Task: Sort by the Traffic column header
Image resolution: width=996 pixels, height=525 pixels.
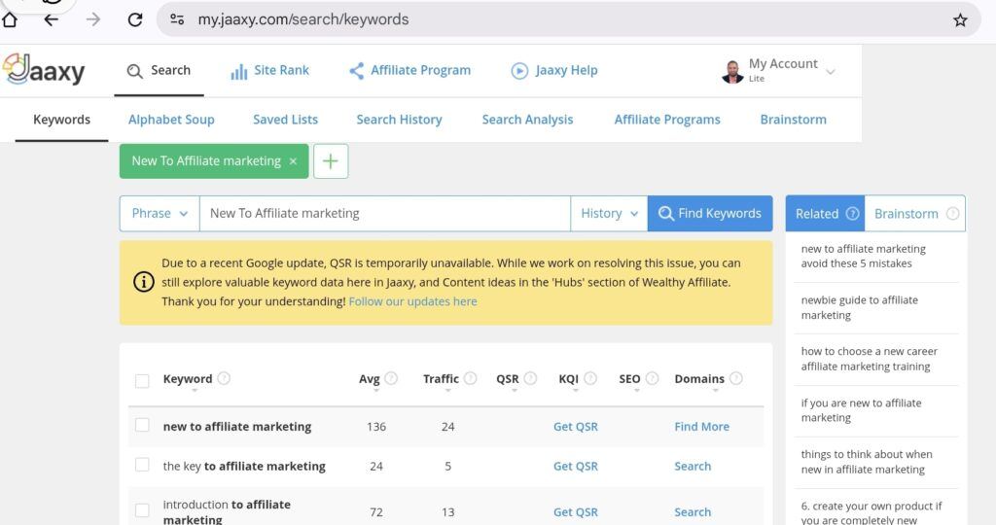Action: tap(441, 379)
